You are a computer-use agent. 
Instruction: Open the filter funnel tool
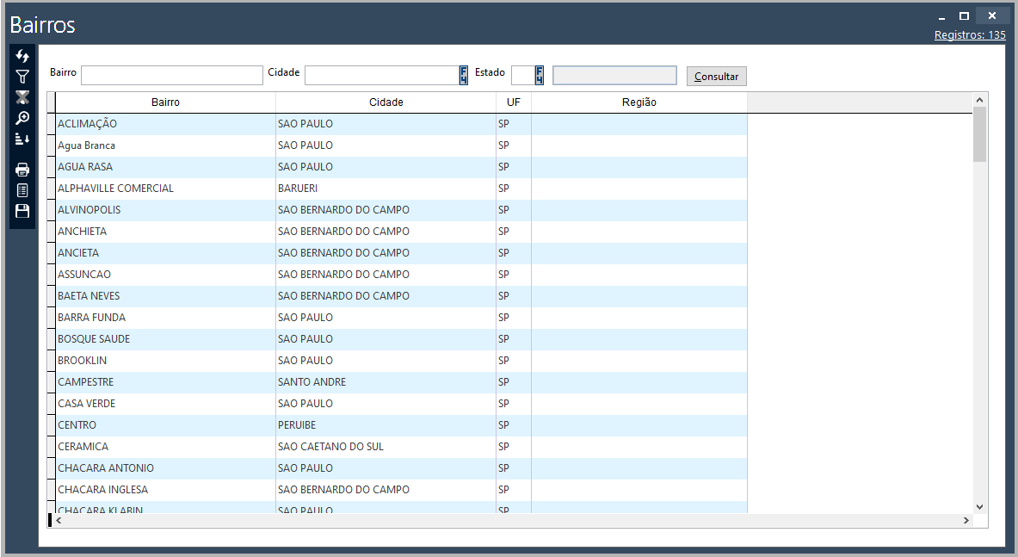(22, 77)
